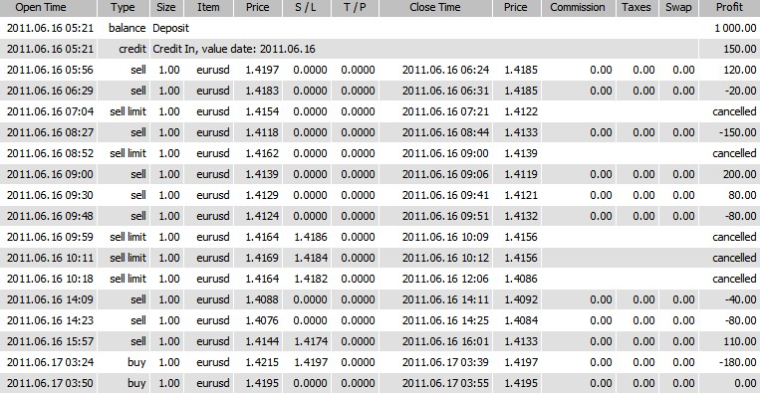Click the 200.00 profit value
Screen dimensions: 760x393
pyautogui.click(x=740, y=174)
